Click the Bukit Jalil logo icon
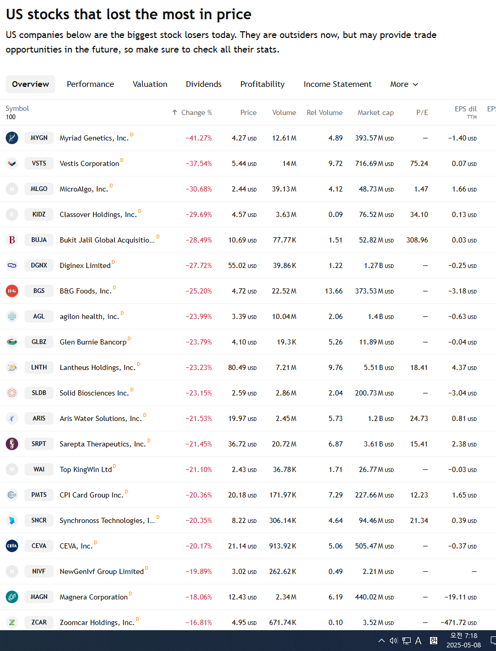 point(12,240)
